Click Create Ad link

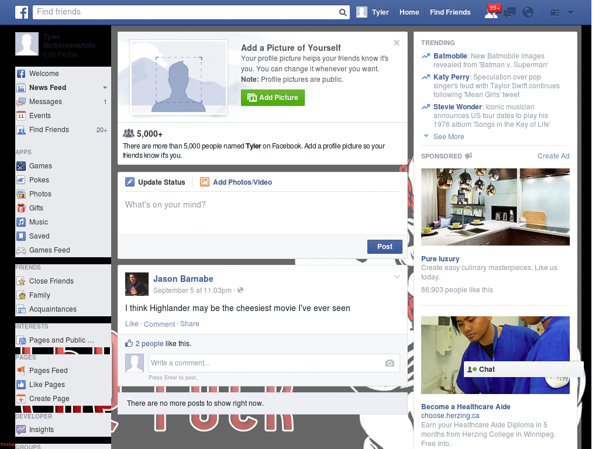click(553, 156)
